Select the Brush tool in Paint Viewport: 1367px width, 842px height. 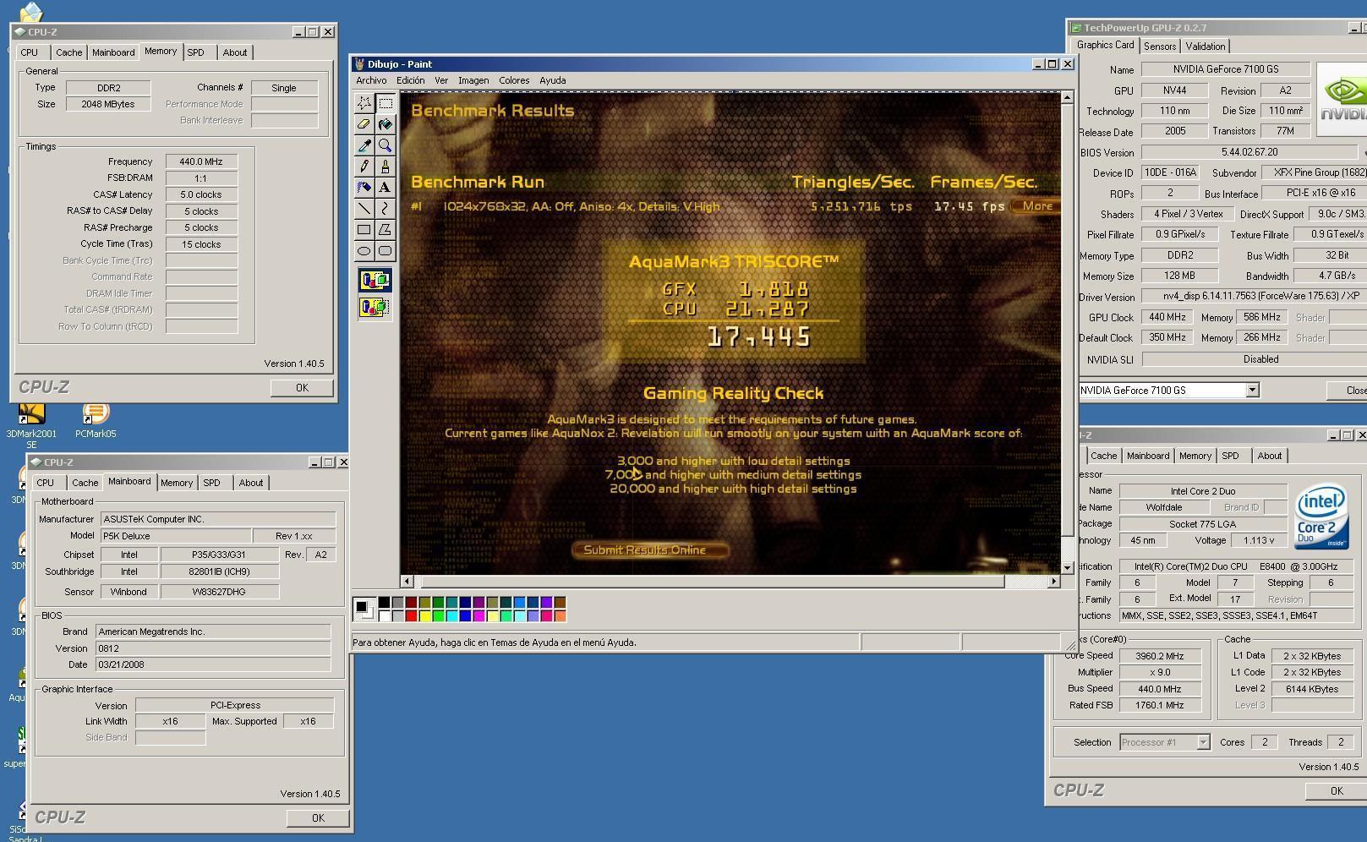385,167
